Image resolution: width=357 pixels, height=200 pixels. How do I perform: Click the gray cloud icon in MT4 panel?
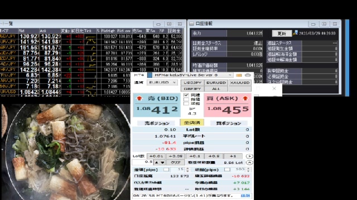coord(248,75)
